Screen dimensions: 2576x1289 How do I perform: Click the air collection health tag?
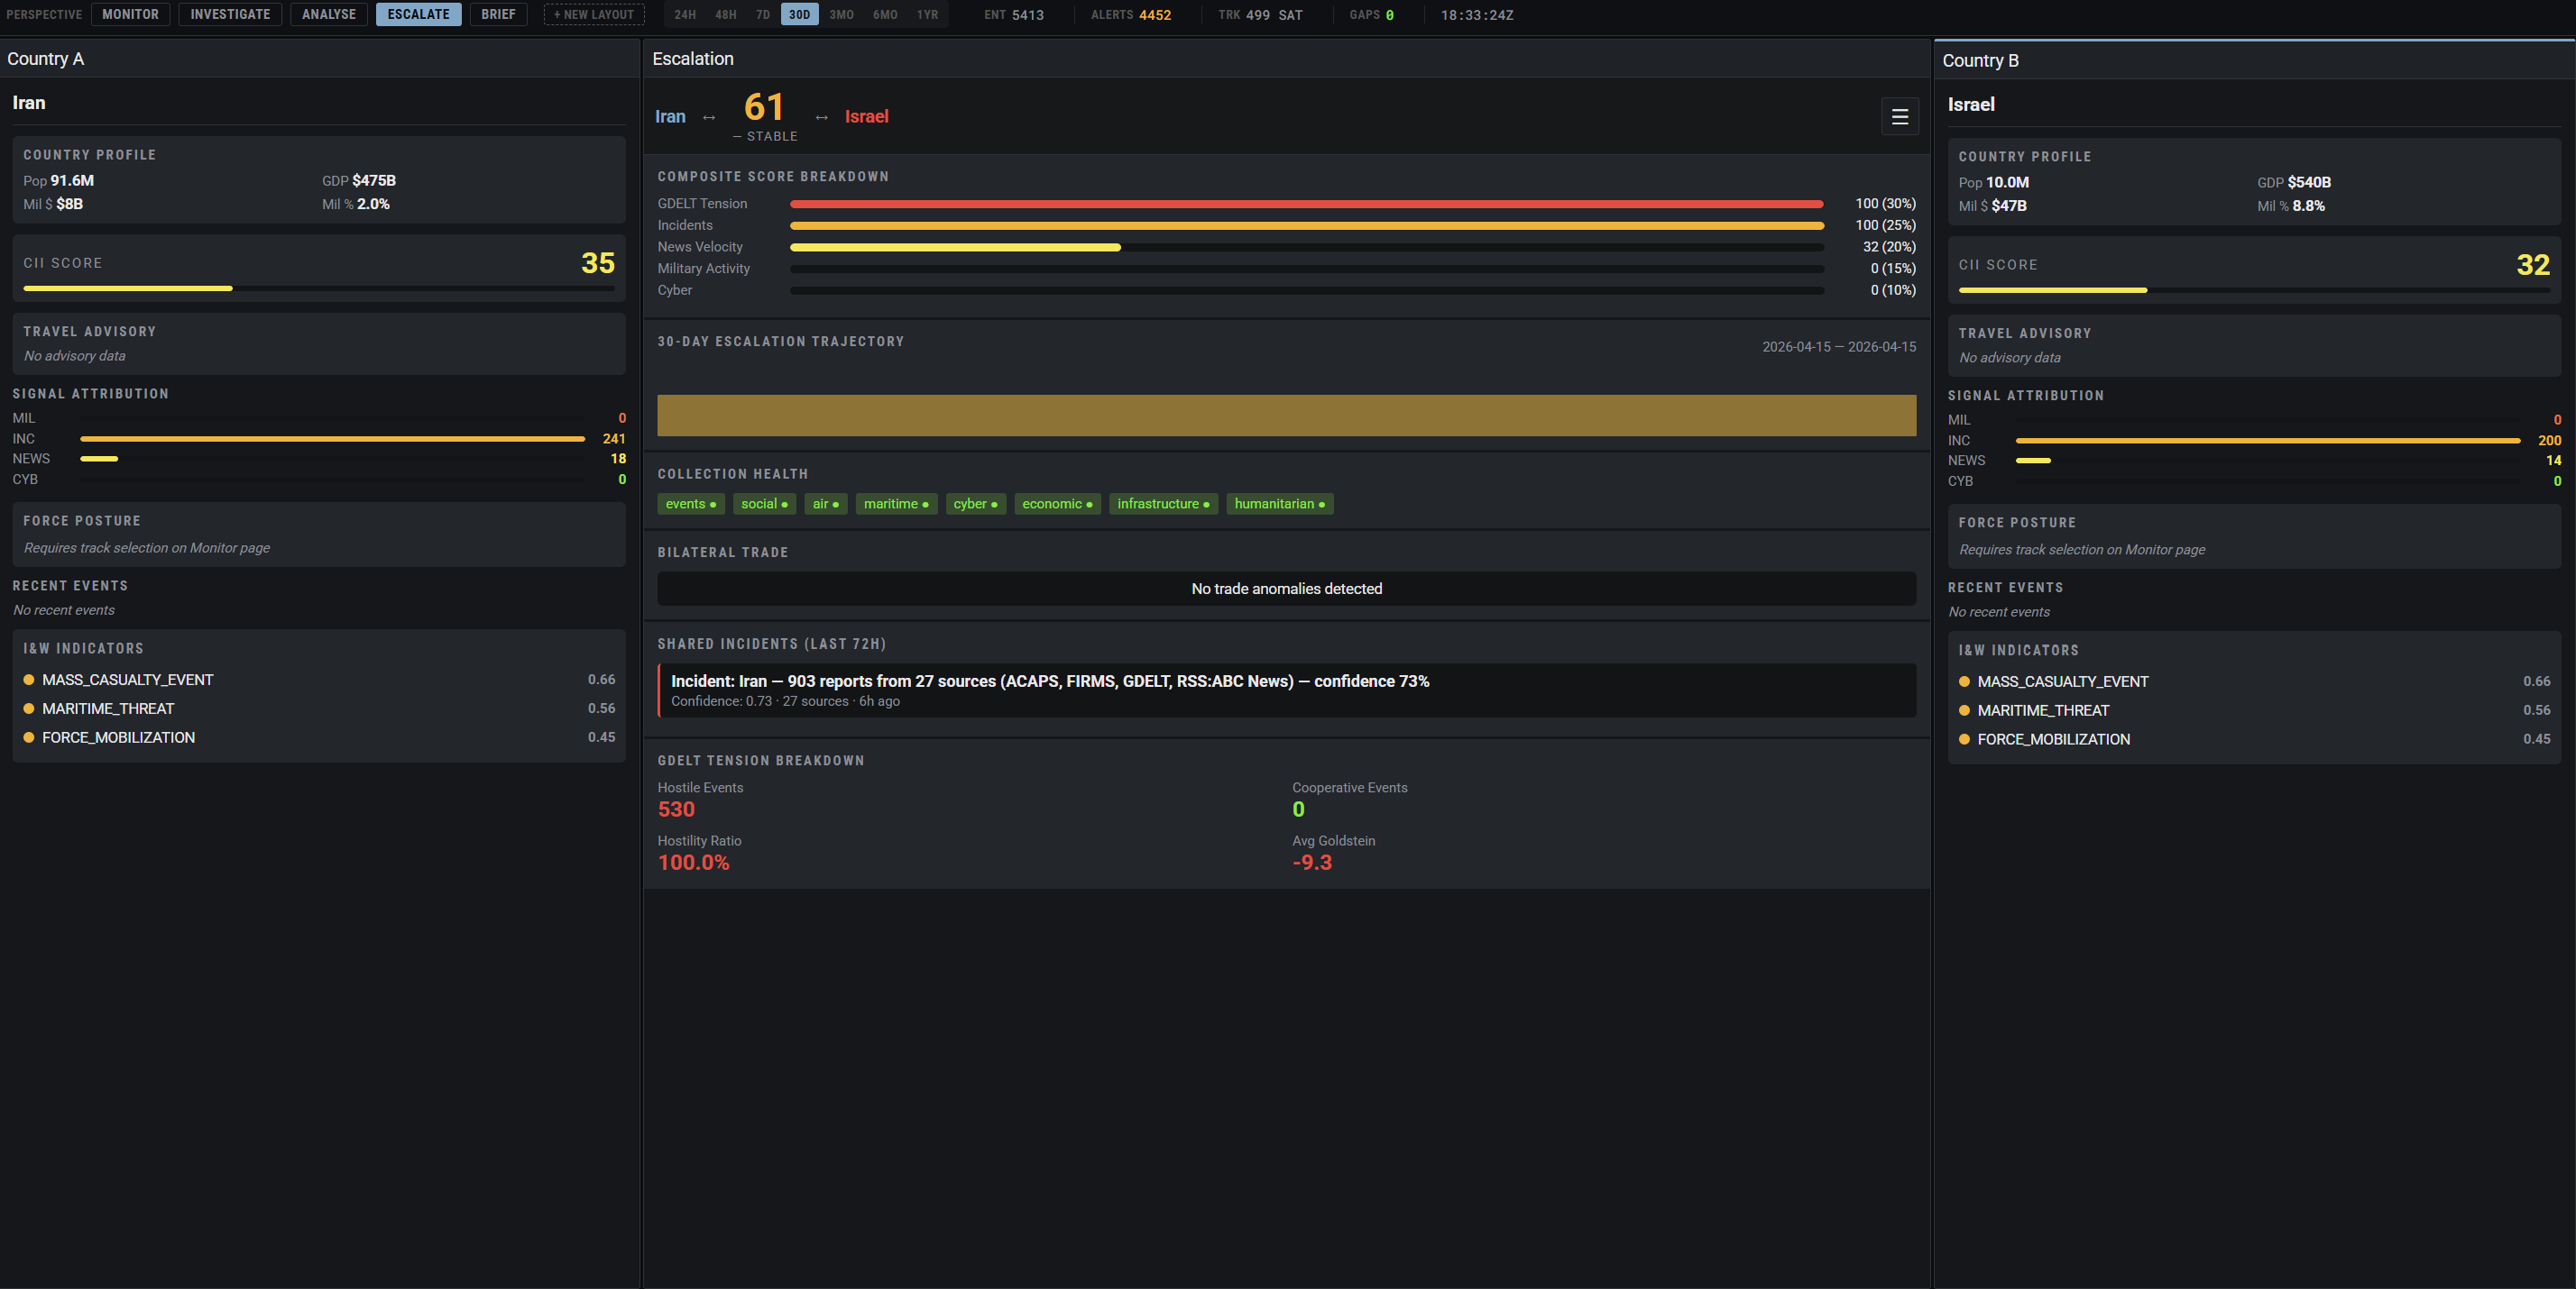tap(825, 504)
